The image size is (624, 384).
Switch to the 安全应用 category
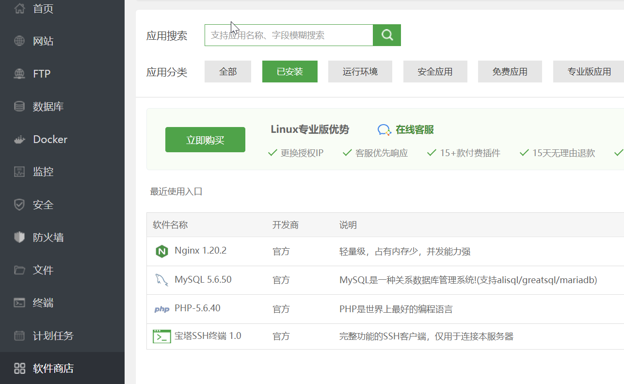click(x=435, y=72)
